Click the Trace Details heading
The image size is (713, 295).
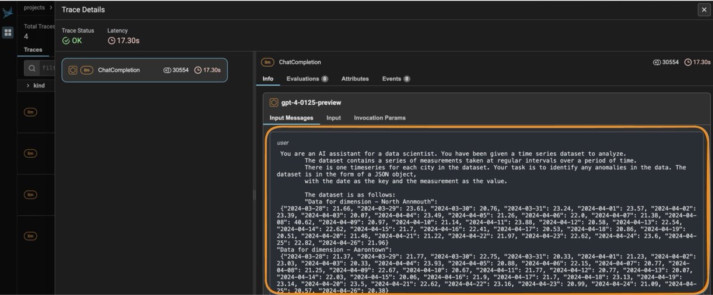(84, 10)
